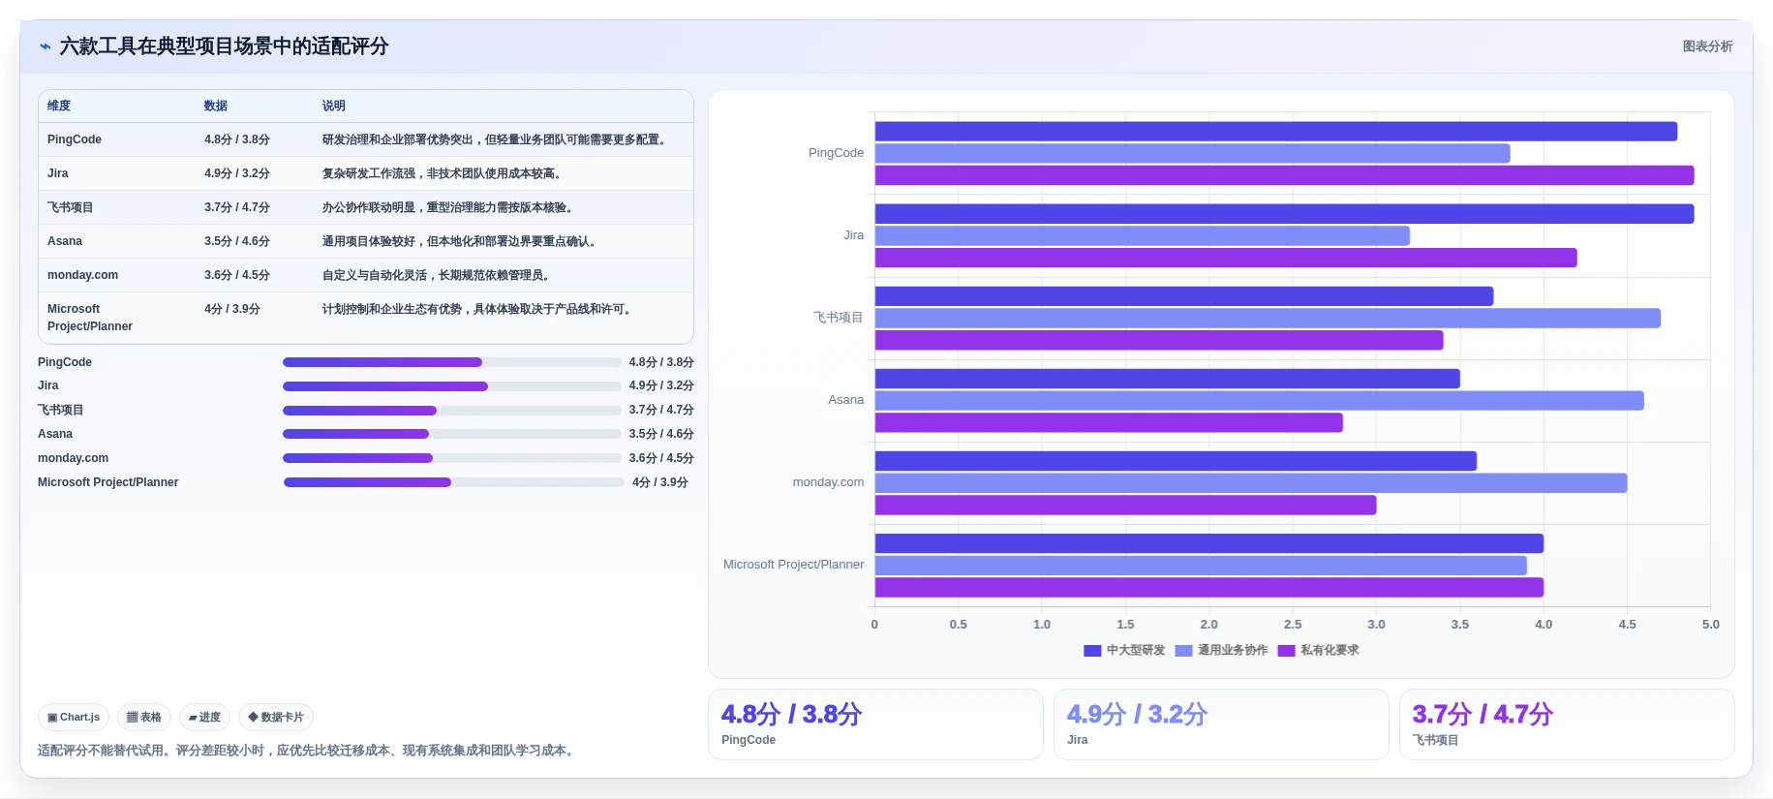Click the description 自定义与自动化灵活，长期规范依赖管理员
Screen dimensions: 1773x799
[437, 275]
